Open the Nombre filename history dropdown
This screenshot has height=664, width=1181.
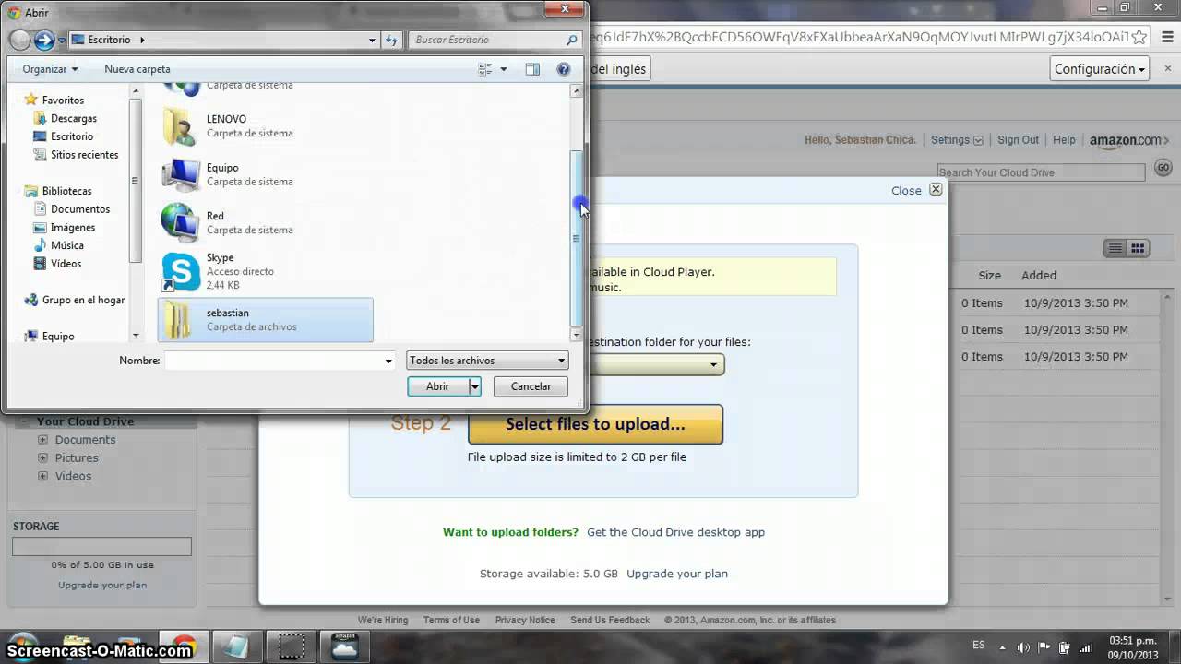(388, 361)
